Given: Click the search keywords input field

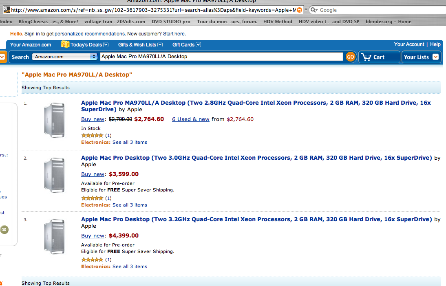Looking at the screenshot, I should 222,57.
